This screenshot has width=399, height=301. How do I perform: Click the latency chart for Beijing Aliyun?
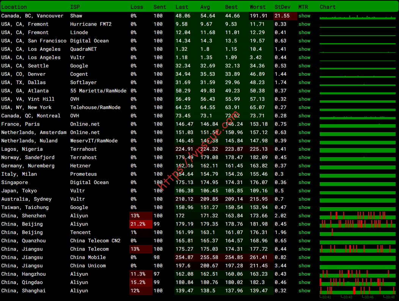tap(358, 224)
